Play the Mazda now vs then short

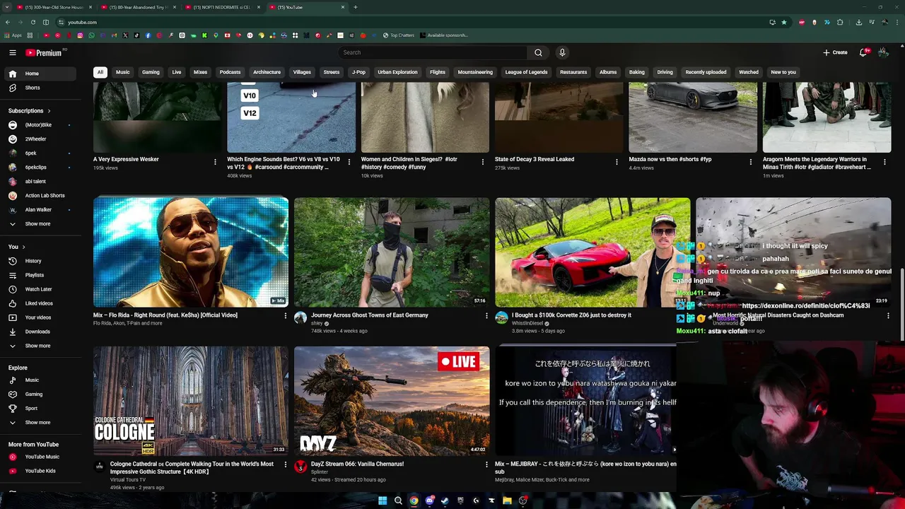(x=693, y=117)
